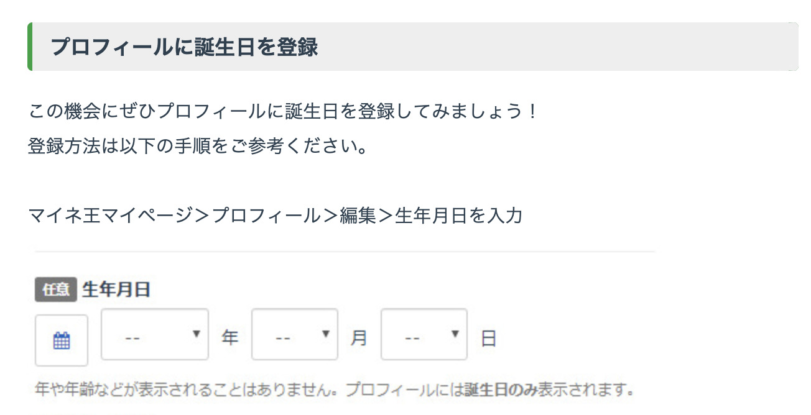Click the heading プロフィールに誕生日を登録
Screen dimensions: 811x415
click(184, 47)
